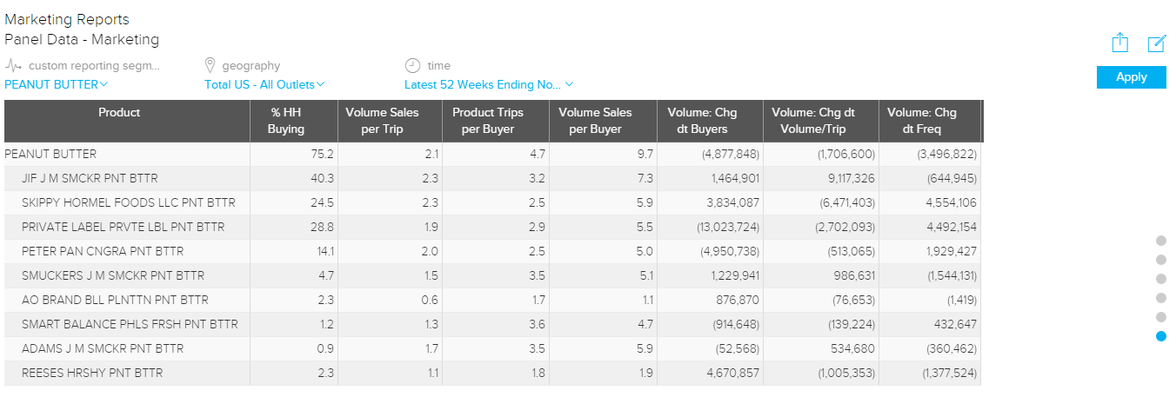Select the SKIPPY HORMEL FOODS LLC row

pyautogui.click(x=128, y=202)
